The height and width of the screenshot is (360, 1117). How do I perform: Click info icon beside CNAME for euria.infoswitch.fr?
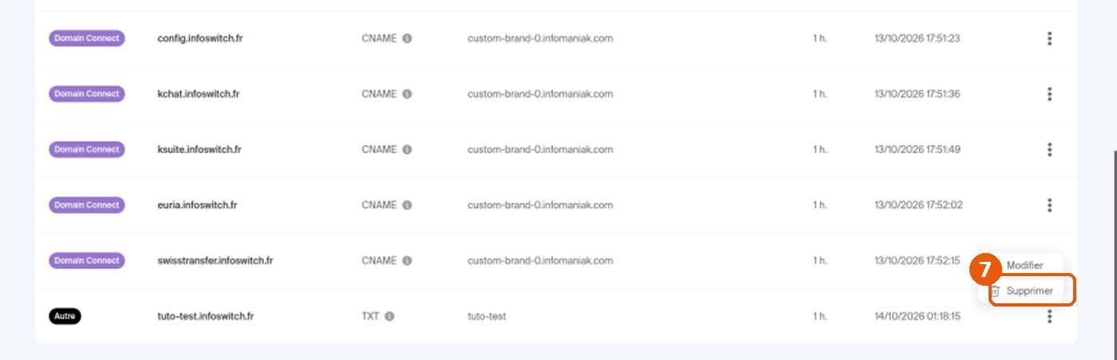click(407, 205)
